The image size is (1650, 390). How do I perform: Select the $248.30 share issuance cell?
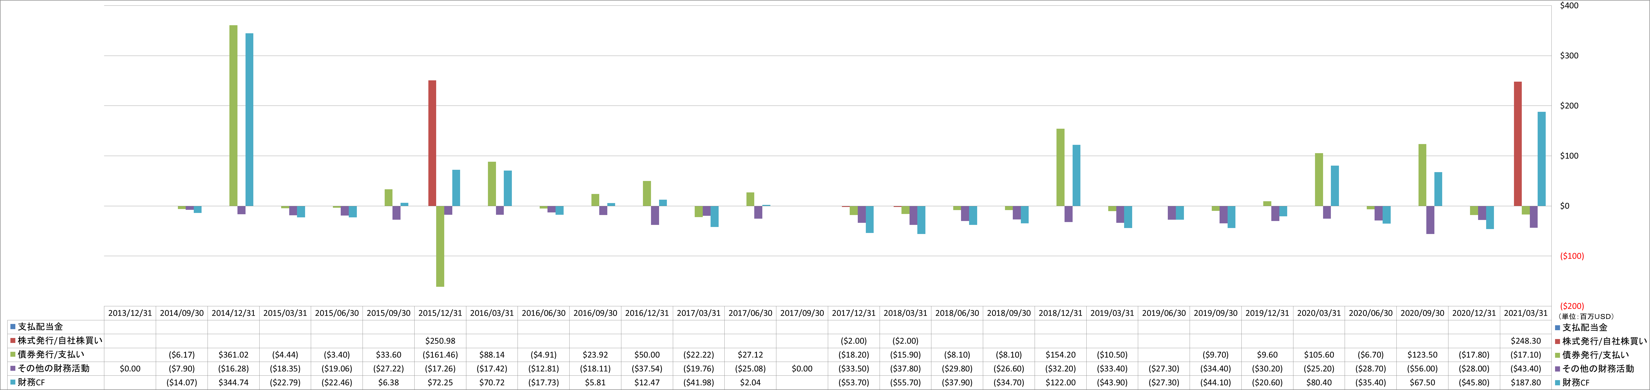(1526, 341)
